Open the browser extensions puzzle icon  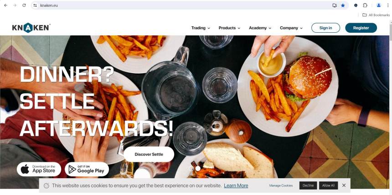pyautogui.click(x=365, y=5)
